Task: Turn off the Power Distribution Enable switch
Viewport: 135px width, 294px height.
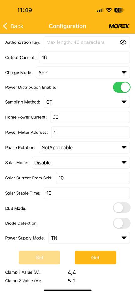Action: tap(122, 87)
